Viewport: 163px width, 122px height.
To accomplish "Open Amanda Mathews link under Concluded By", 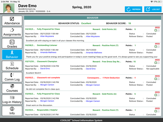I will tap(94, 52).
